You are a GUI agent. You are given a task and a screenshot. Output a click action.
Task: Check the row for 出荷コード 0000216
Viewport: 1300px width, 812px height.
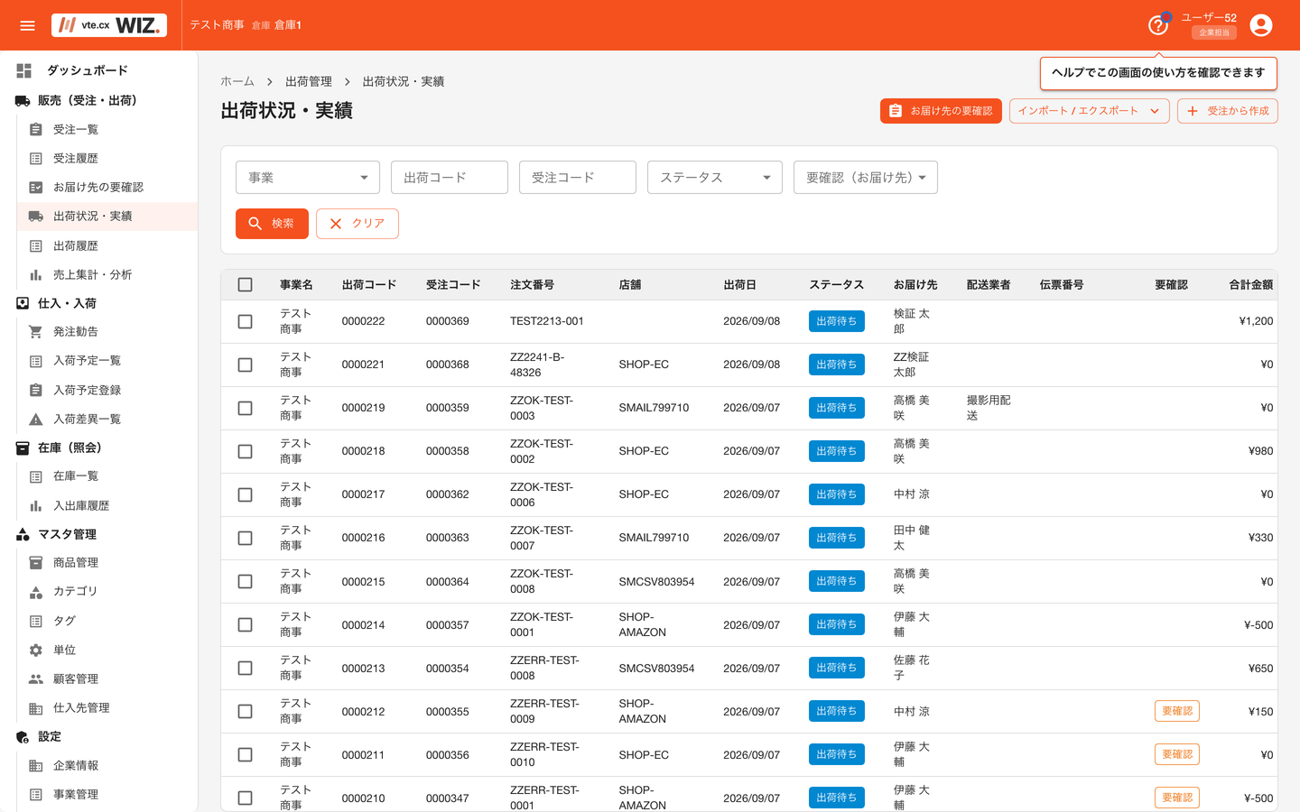245,538
